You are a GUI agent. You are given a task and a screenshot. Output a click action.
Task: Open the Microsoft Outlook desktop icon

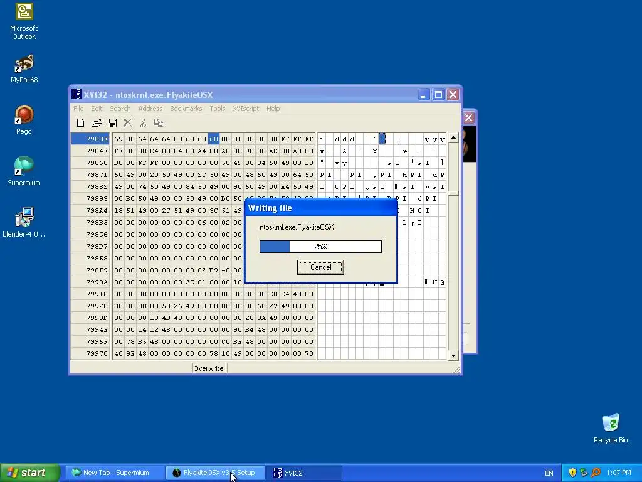tap(24, 21)
